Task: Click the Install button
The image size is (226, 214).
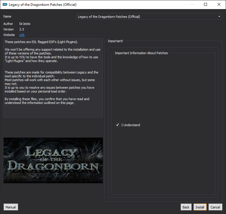Action: click(200, 207)
